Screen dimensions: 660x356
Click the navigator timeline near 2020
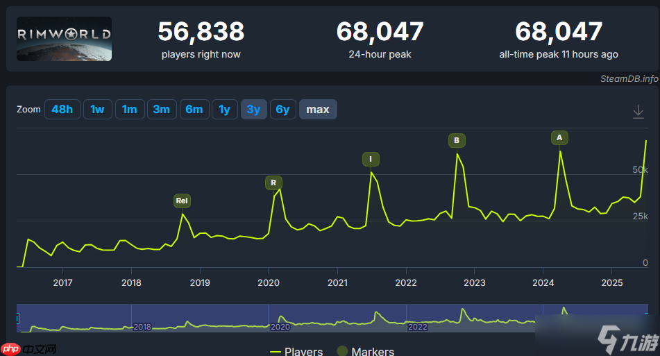[280, 327]
